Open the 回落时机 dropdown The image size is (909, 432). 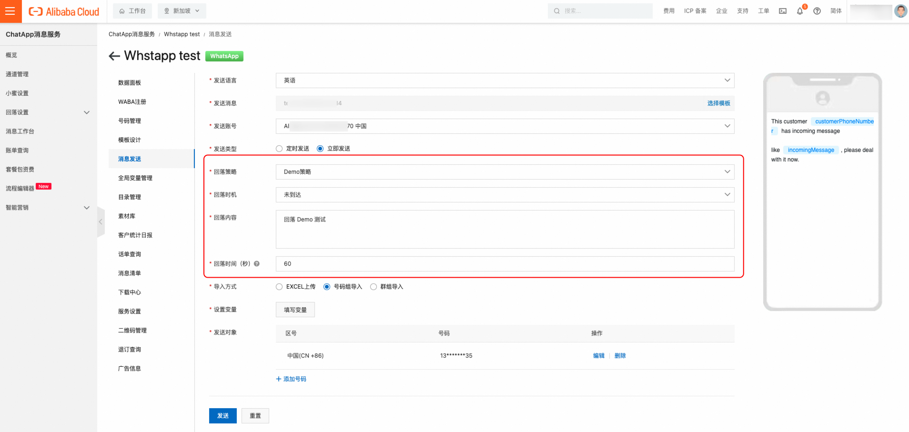(x=505, y=195)
